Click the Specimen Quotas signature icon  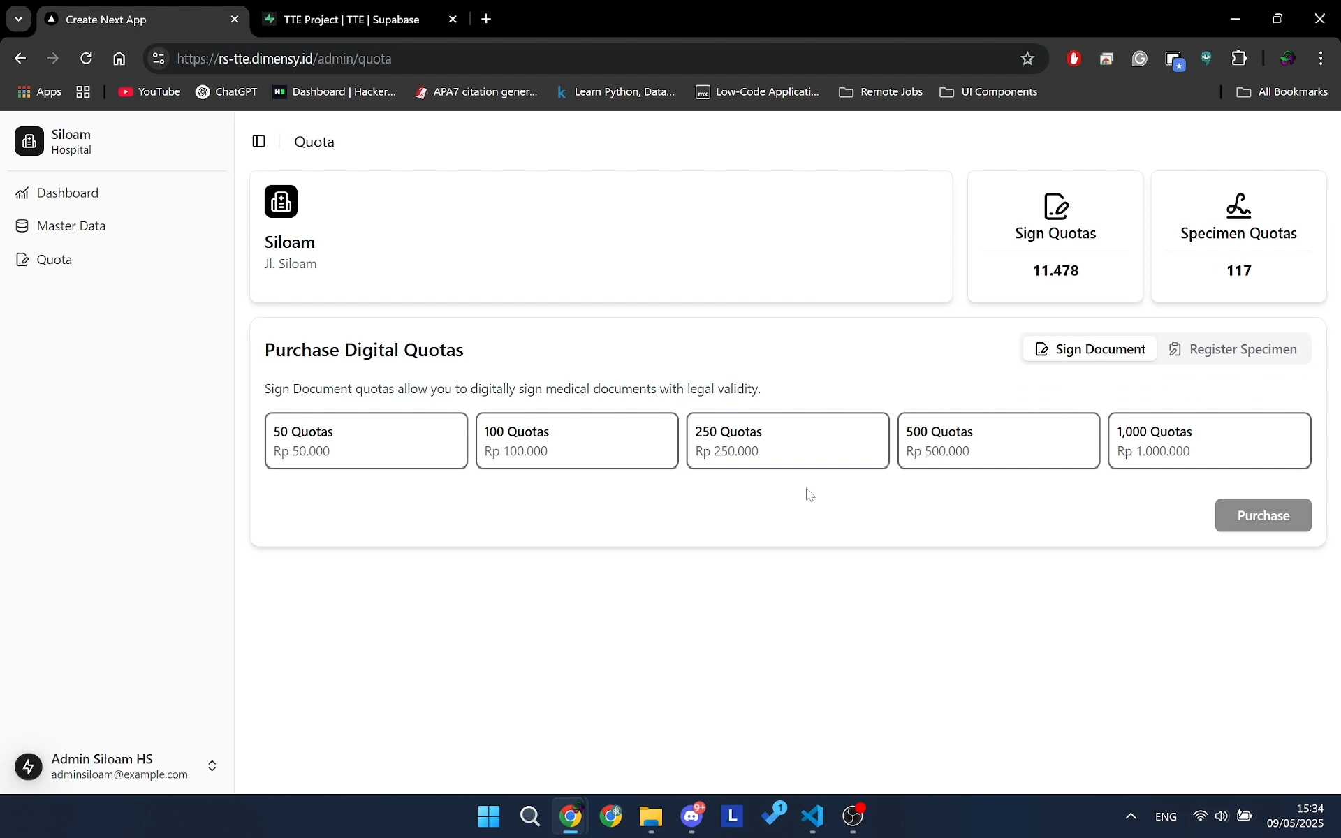coord(1238,206)
